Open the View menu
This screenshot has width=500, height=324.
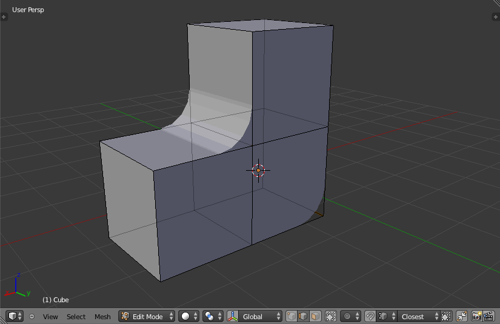(50, 317)
